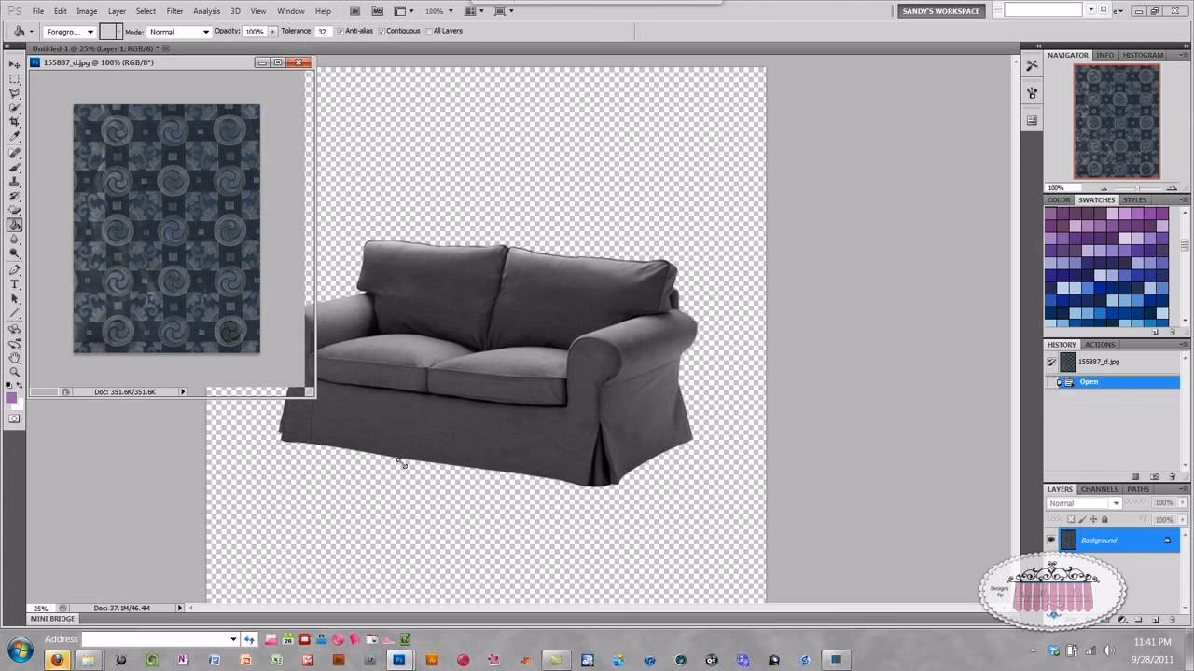
Task: Switch to Sandy's Workspace
Action: pos(941,11)
